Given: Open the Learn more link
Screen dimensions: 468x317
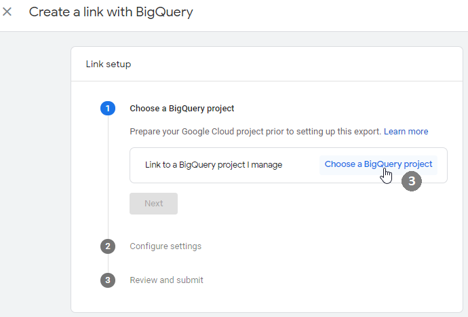Looking at the screenshot, I should [x=406, y=131].
